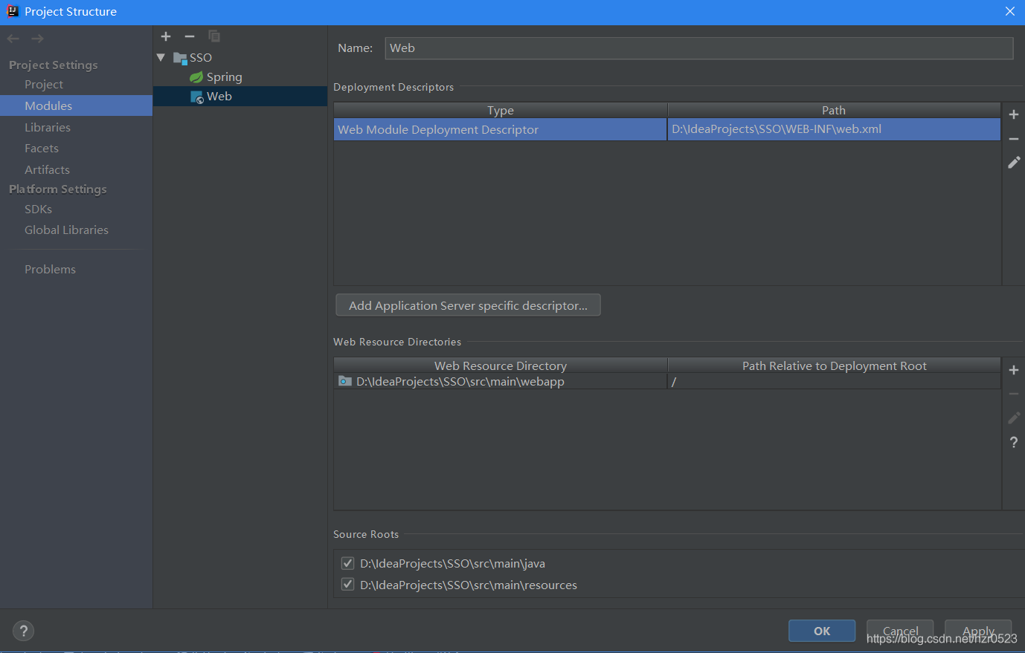The image size is (1025, 653).
Task: Open Facets settings
Action: (x=42, y=149)
